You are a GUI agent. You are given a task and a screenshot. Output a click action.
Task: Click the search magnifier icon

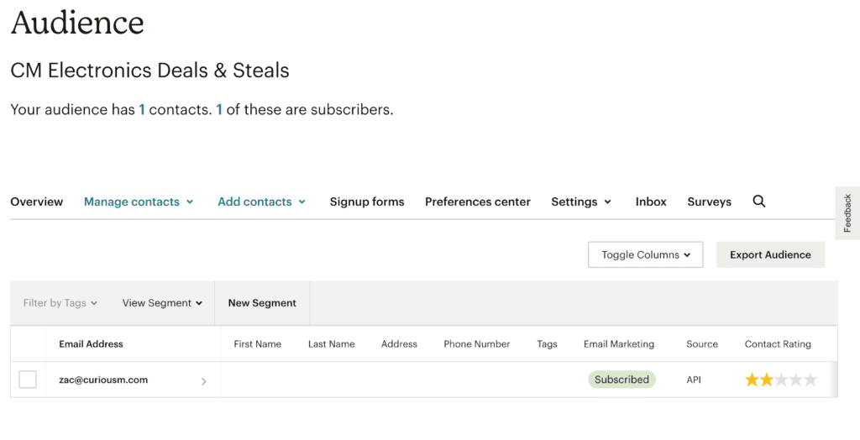[759, 202]
